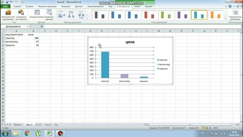This screenshot has height=137, width=243.
Task: Select cell B2 containing 686
Action: tap(33, 38)
